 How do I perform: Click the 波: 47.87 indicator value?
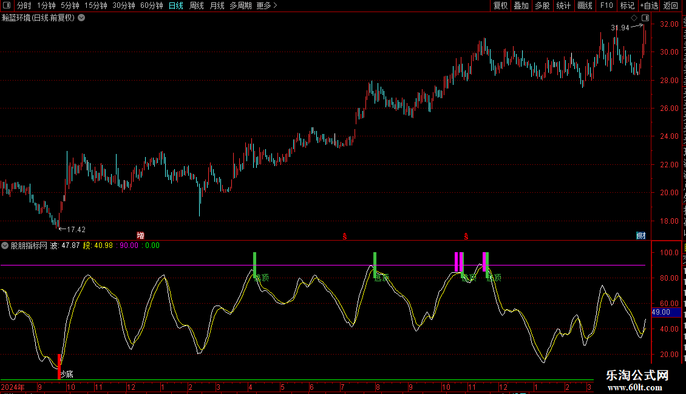point(65,245)
